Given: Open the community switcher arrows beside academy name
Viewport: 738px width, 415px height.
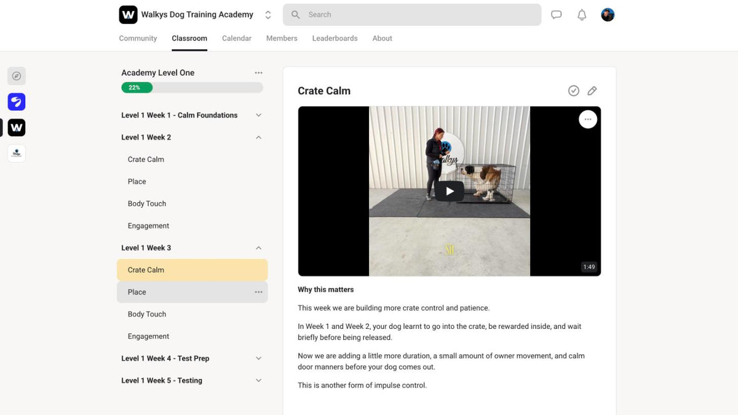Looking at the screenshot, I should (268, 15).
